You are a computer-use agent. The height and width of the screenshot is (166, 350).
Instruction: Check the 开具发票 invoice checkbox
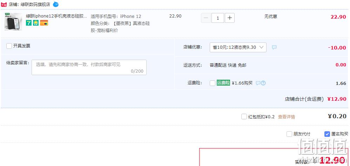coord(9,46)
